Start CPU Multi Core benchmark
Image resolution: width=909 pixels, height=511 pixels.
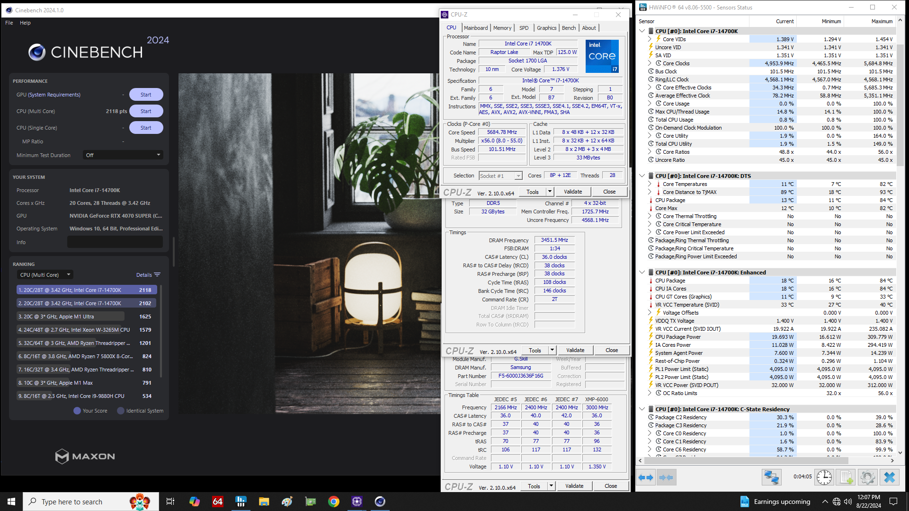point(146,111)
